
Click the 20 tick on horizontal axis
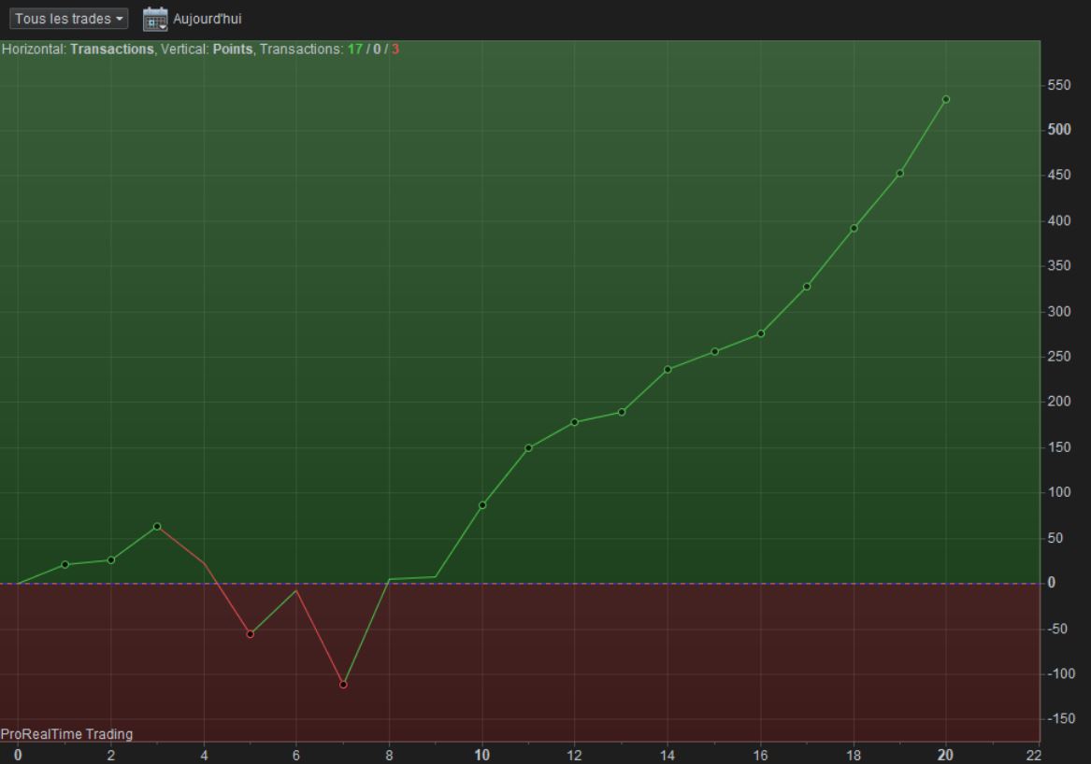point(945,755)
